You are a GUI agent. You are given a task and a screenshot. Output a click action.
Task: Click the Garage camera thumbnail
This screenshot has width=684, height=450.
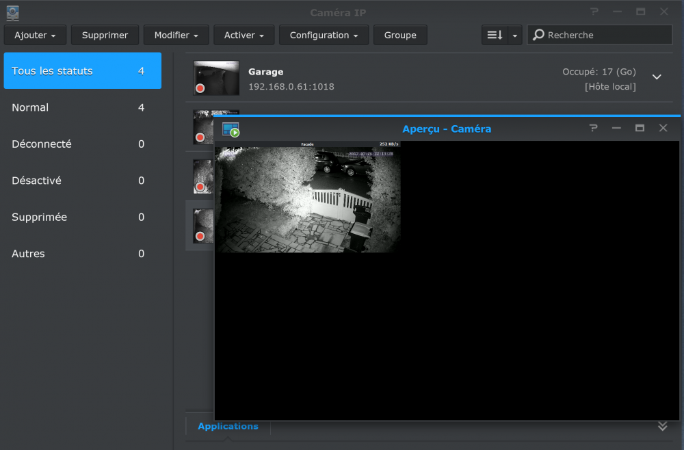pos(216,77)
